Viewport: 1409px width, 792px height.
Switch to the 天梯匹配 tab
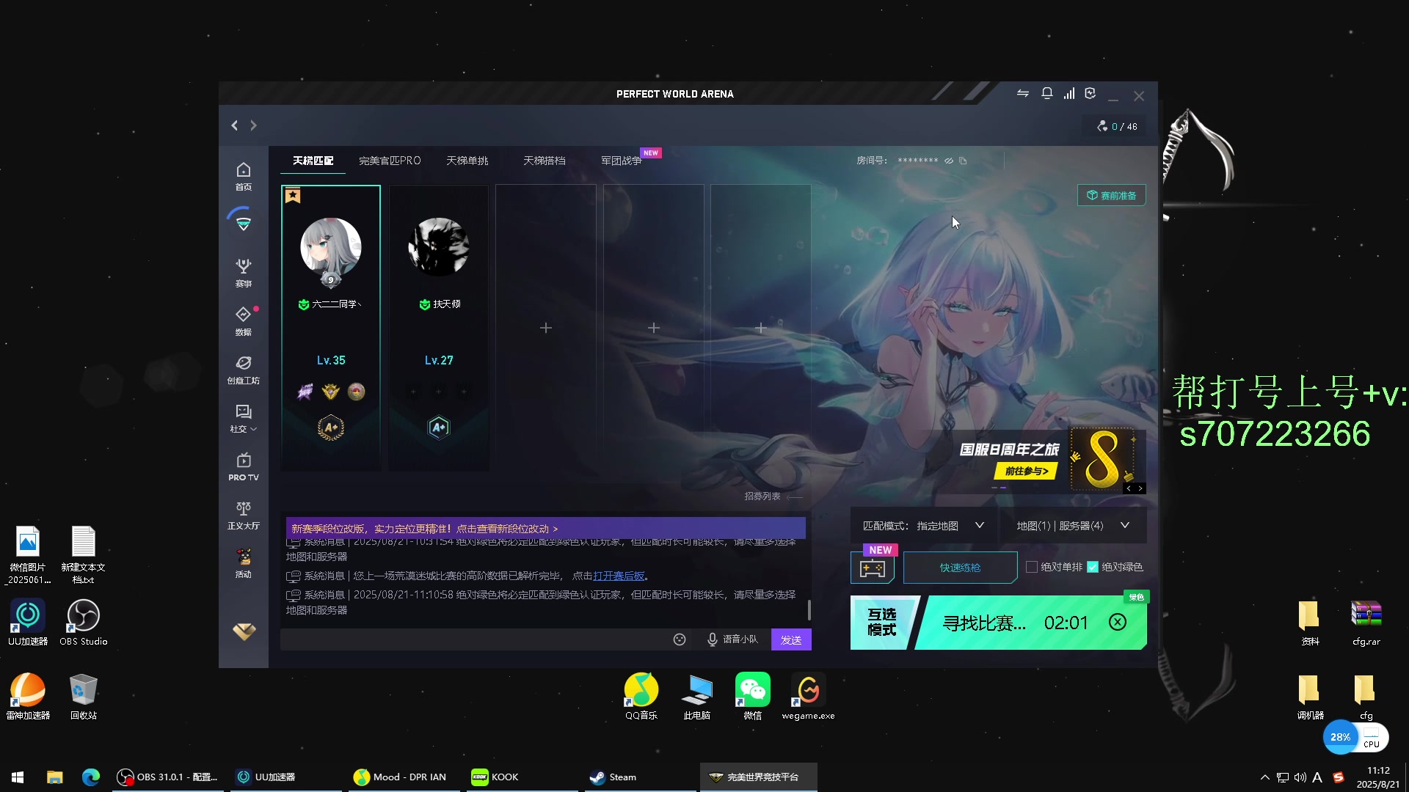click(x=313, y=161)
